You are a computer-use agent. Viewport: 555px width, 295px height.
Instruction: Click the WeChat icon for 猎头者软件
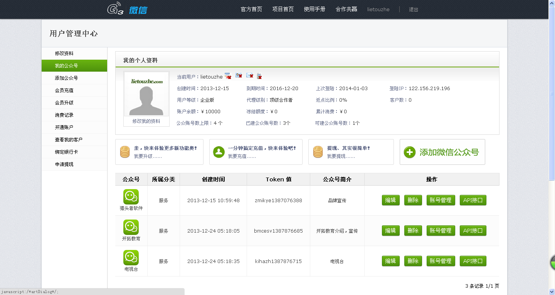(131, 197)
